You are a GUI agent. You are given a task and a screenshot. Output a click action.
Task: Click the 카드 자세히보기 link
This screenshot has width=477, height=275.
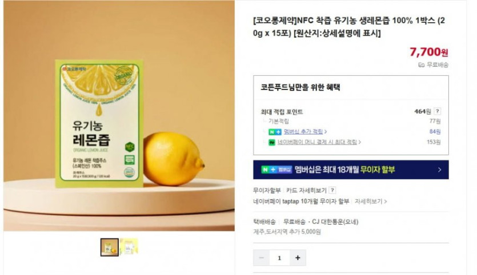click(x=306, y=190)
